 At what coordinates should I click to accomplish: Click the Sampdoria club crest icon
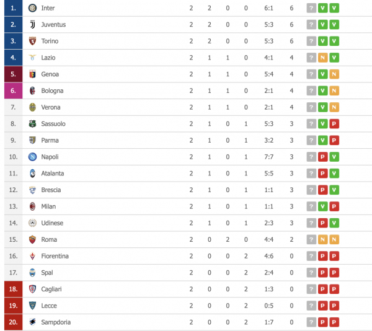coord(33,322)
